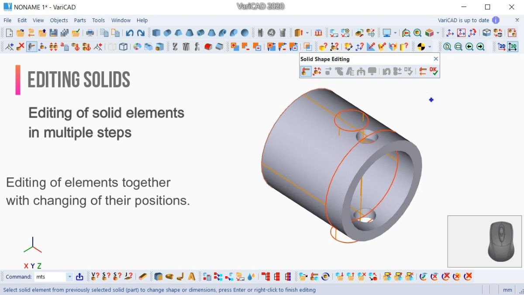Open the color palette tool icon

pos(137,47)
